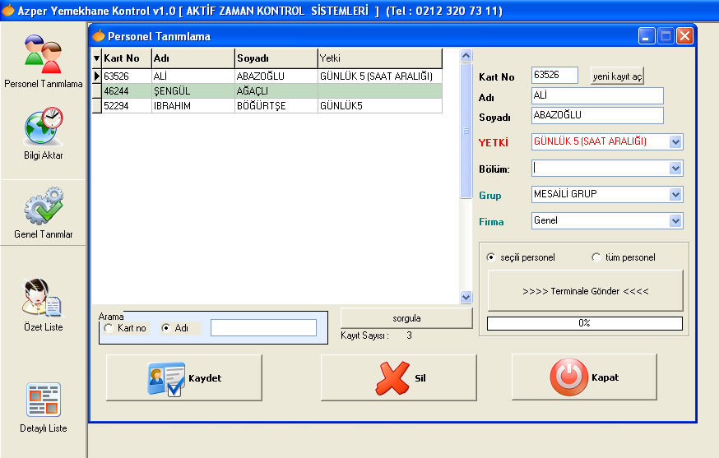Open the Bölüm dropdown
Image resolution: width=719 pixels, height=458 pixels.
point(675,169)
